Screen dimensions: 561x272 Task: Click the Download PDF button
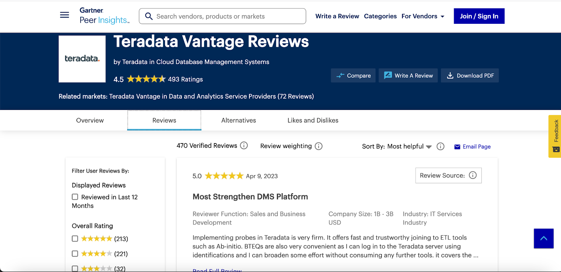point(470,76)
